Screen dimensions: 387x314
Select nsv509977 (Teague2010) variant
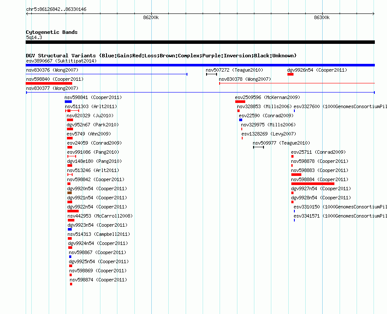281,143
